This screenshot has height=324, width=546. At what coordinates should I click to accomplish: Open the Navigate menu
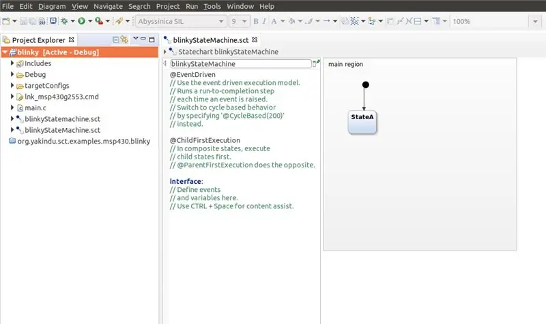108,6
